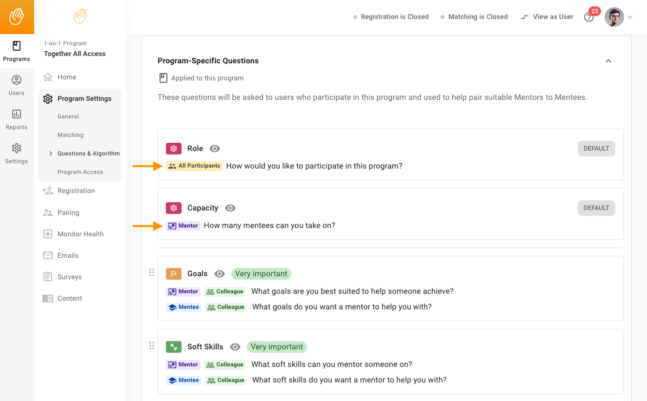Click Mentor tag in Soft Skills card
The image size is (647, 401).
click(x=183, y=364)
